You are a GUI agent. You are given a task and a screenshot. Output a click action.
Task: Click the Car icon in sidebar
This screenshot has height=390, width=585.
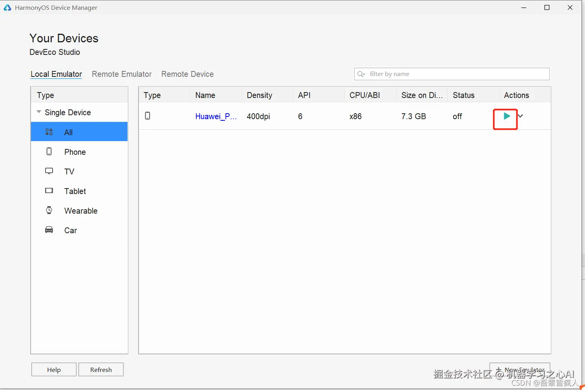pos(49,230)
